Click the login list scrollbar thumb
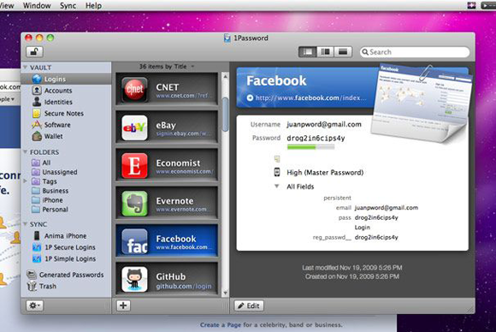The width and height of the screenshot is (496, 332). [x=225, y=114]
